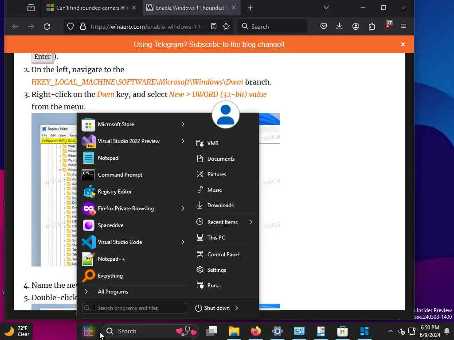Dismiss the orange Telegram banner
The width and height of the screenshot is (454, 340).
pyautogui.click(x=403, y=44)
